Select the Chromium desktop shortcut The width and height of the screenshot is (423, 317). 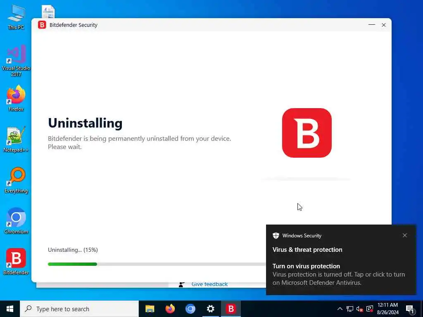pyautogui.click(x=16, y=221)
